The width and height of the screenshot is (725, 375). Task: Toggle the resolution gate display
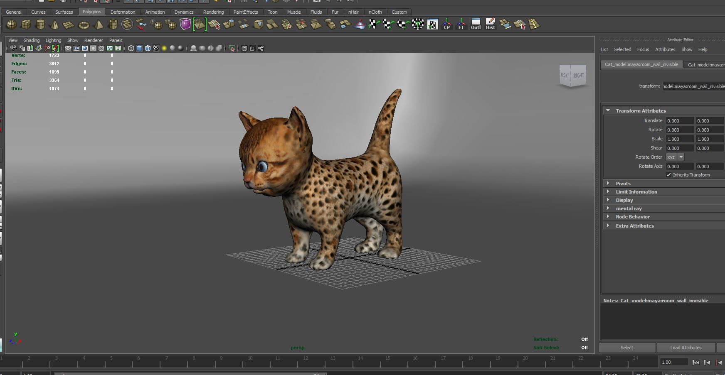tap(85, 48)
